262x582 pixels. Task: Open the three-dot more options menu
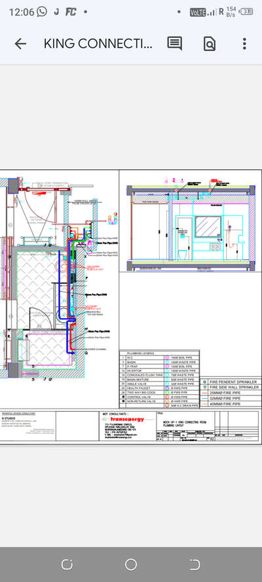coord(244,44)
